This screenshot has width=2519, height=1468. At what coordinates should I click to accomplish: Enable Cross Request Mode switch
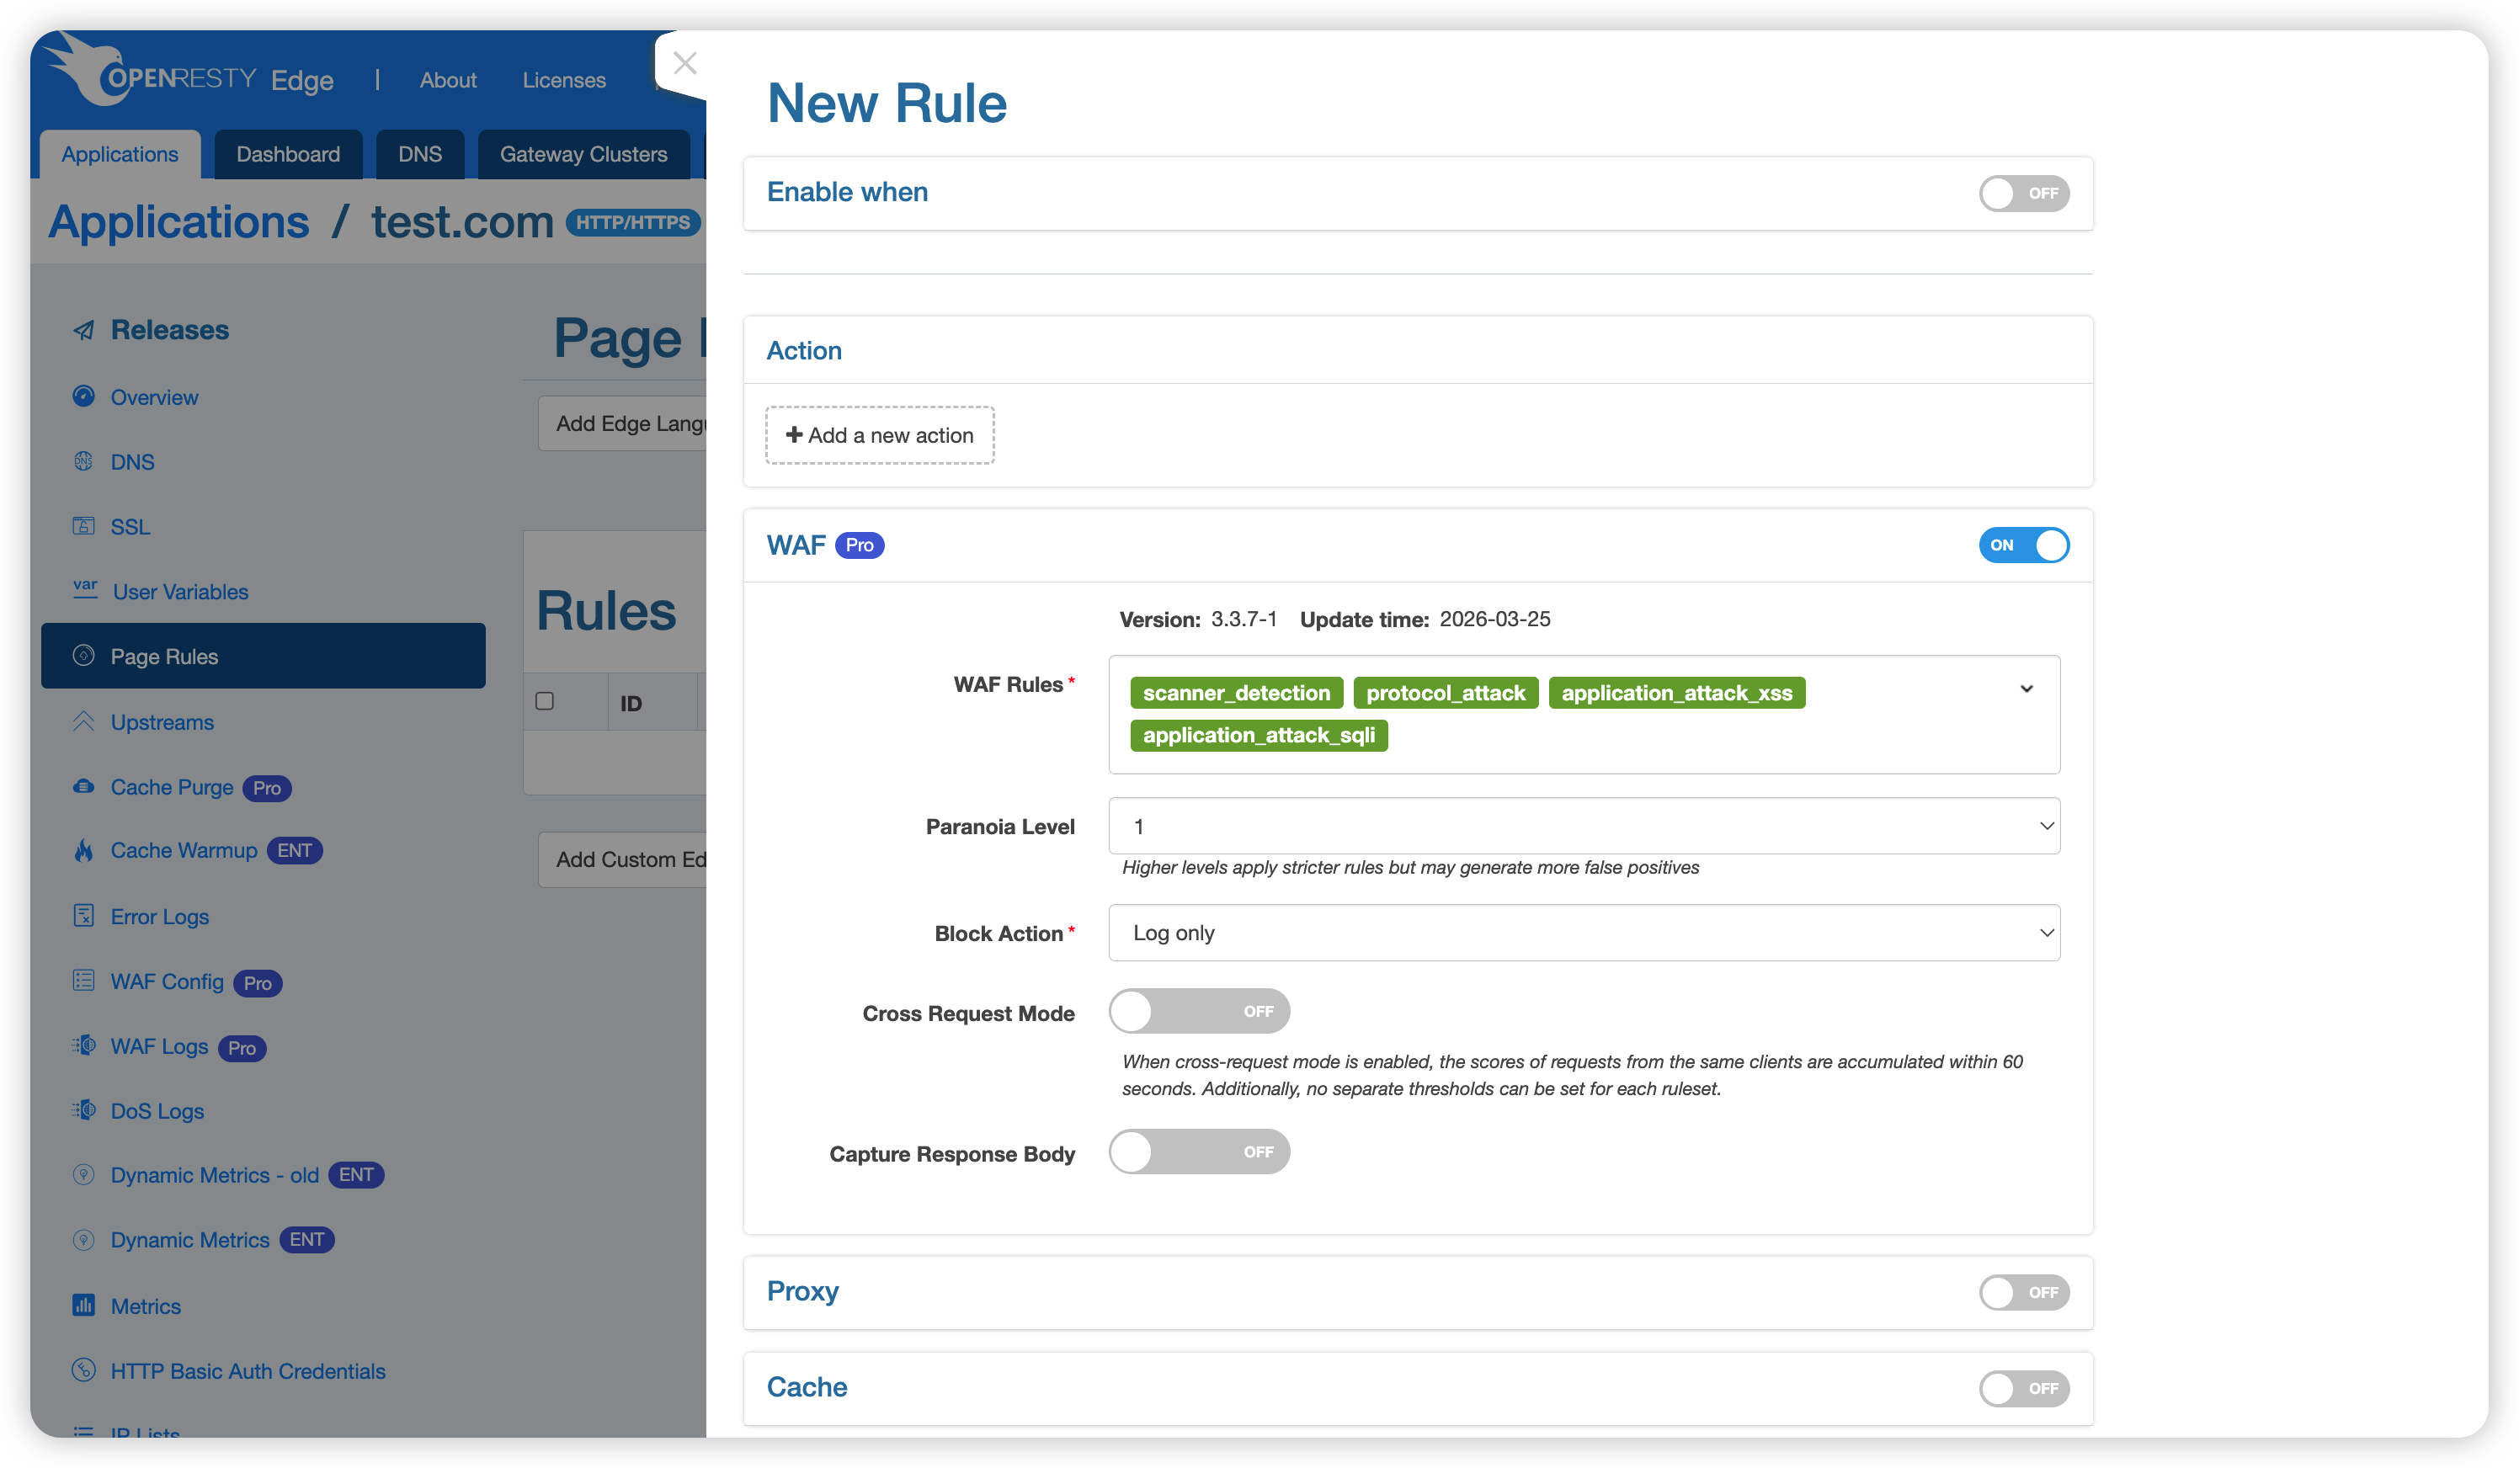[1199, 1011]
